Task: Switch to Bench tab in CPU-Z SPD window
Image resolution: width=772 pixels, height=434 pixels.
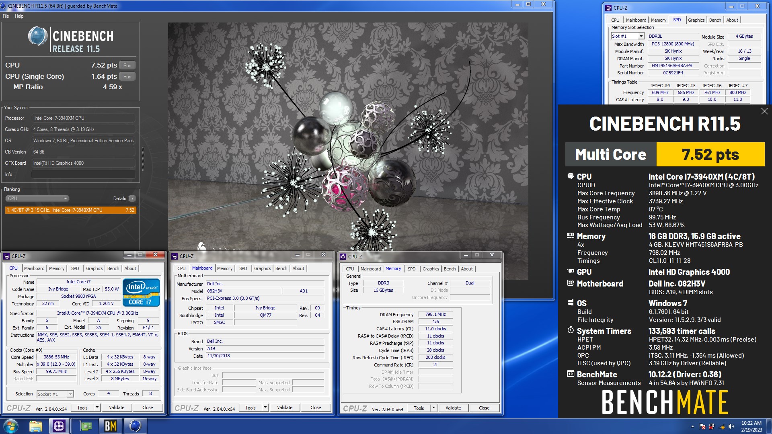Action: [715, 20]
